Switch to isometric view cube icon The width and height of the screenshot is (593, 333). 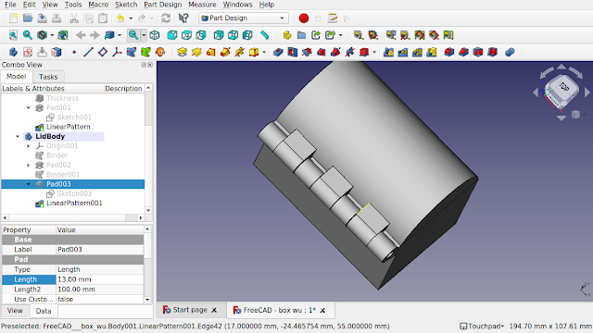coord(155,35)
